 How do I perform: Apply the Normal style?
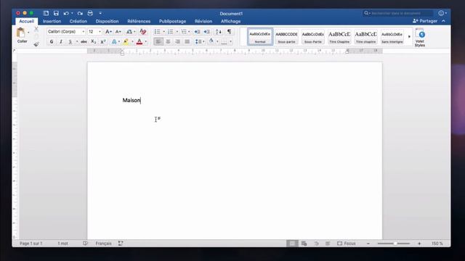point(260,37)
